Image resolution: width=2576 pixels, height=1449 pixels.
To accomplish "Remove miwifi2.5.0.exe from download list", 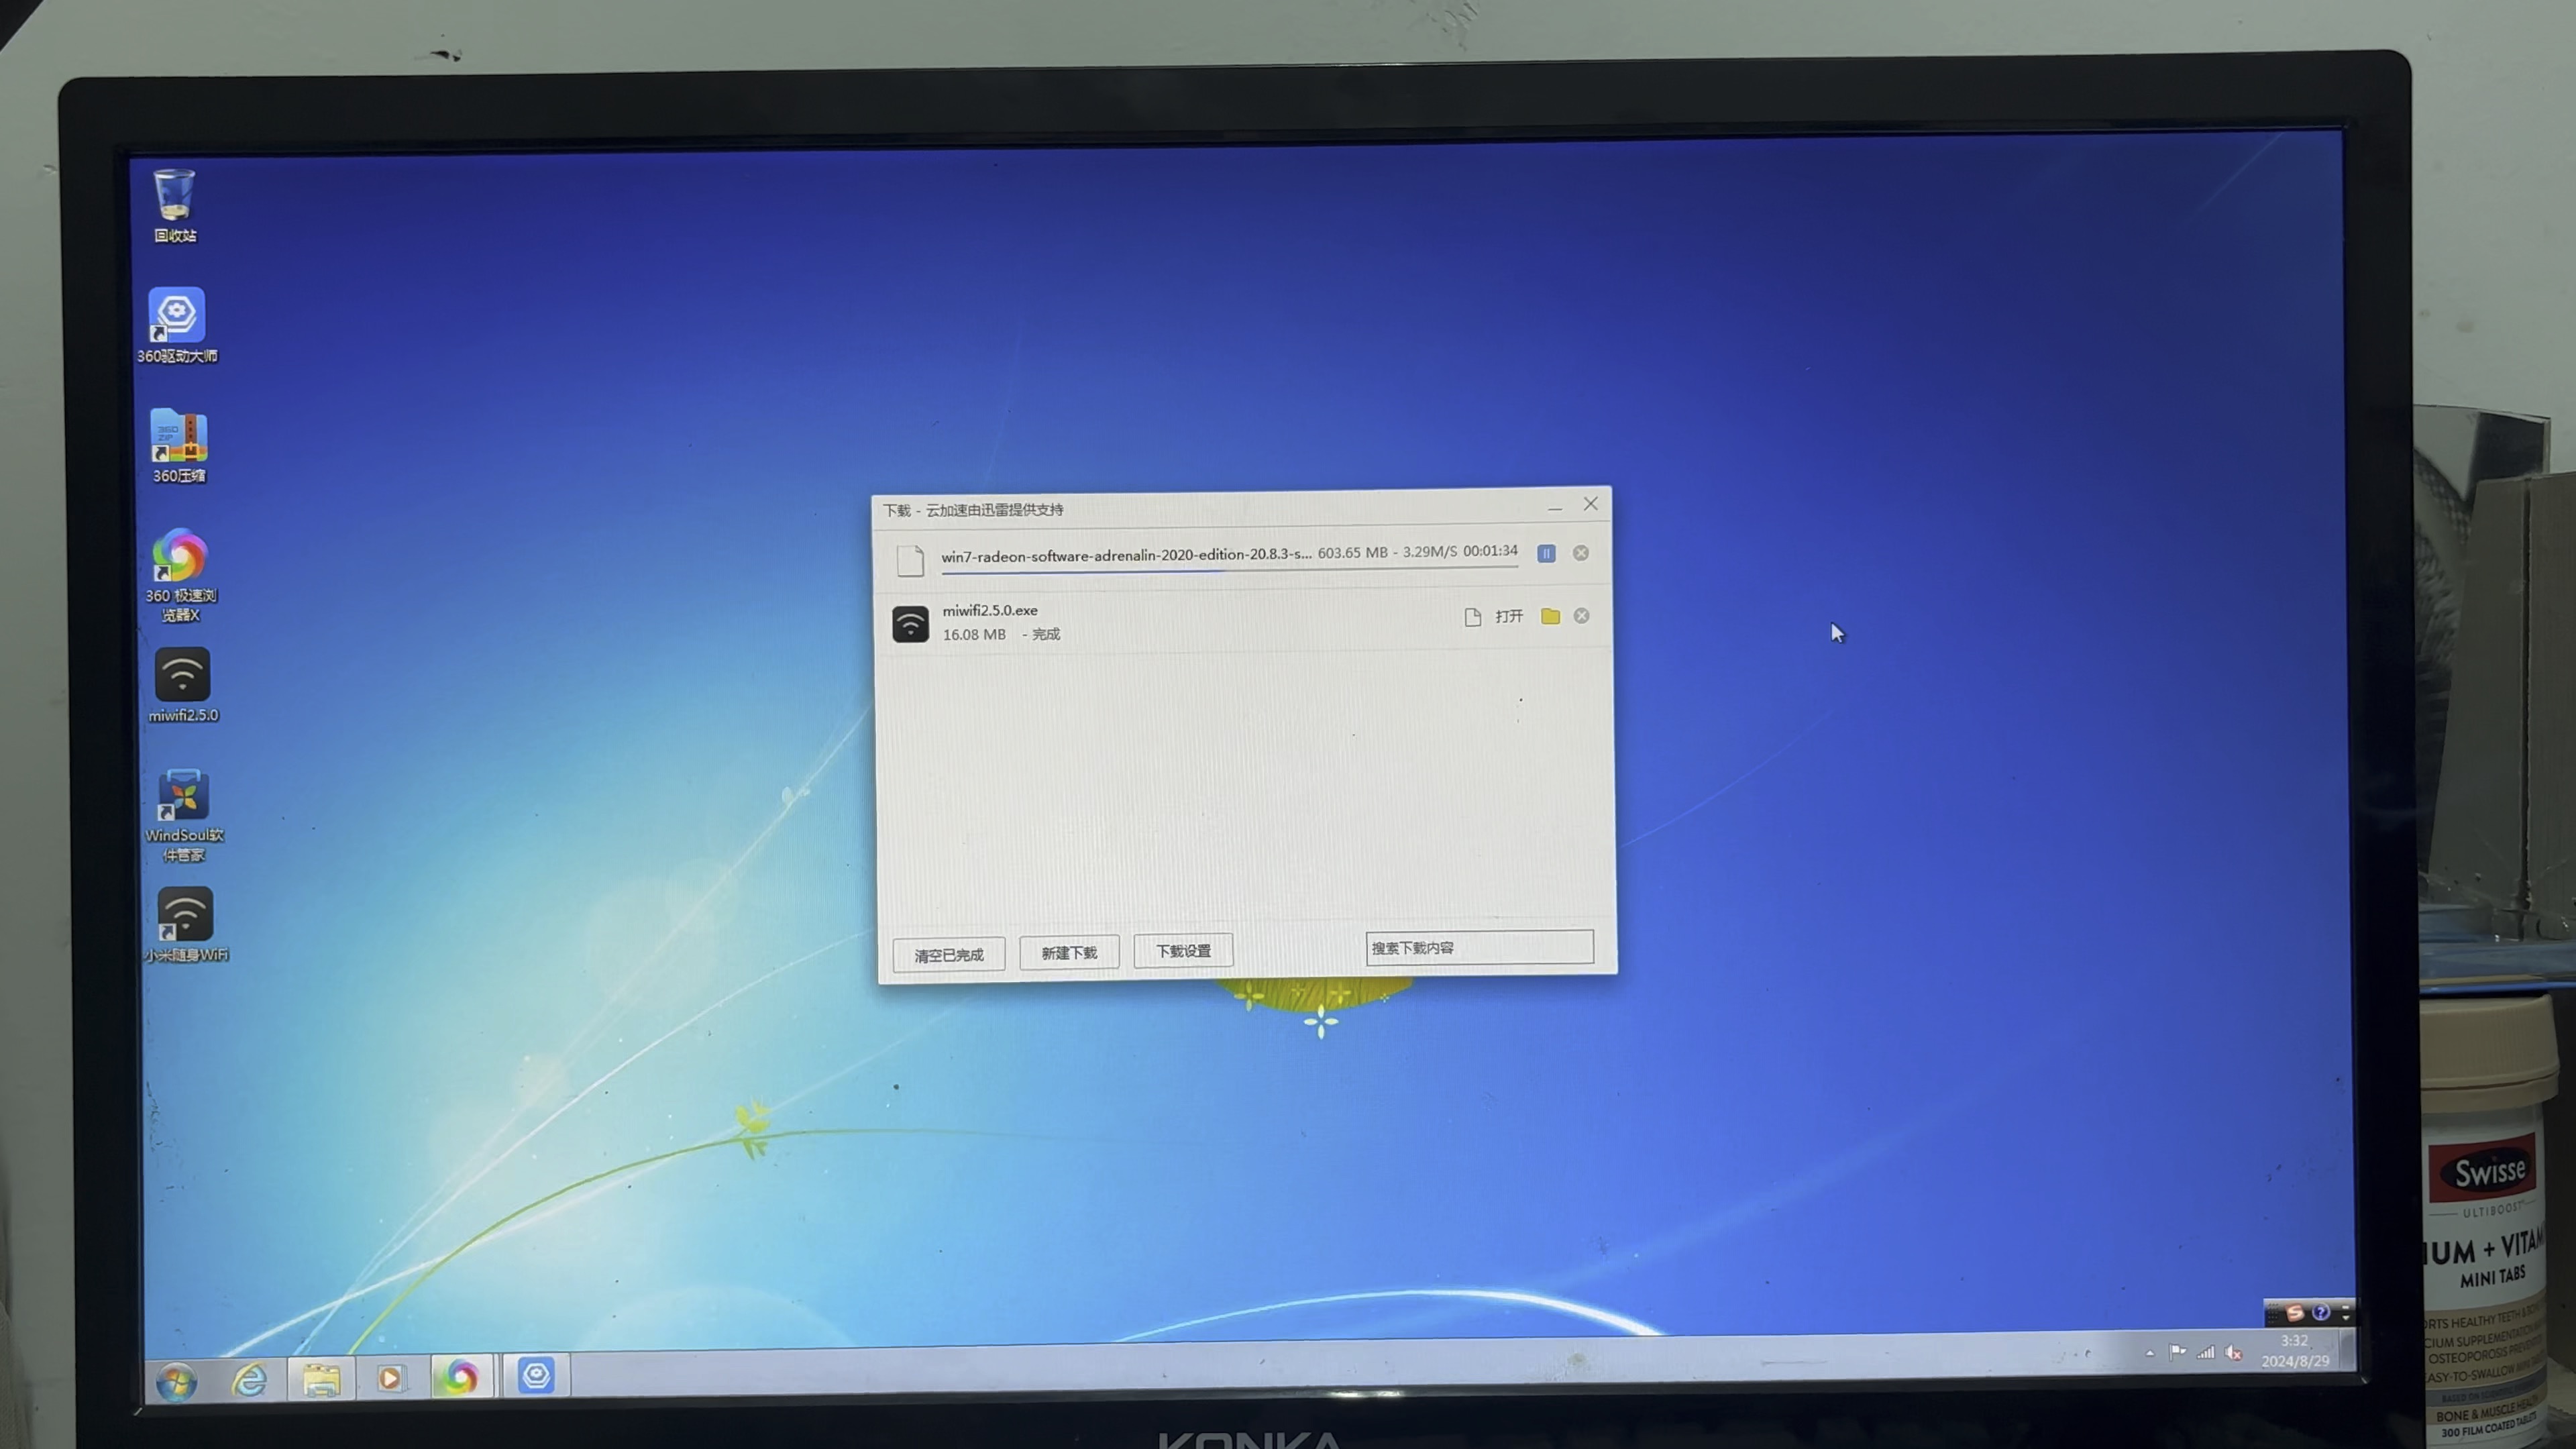I will click(1581, 616).
